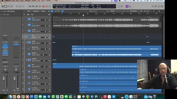The width and height of the screenshot is (177, 99).
Task: Toggle the metronome icon
Action: click(x=130, y=6)
